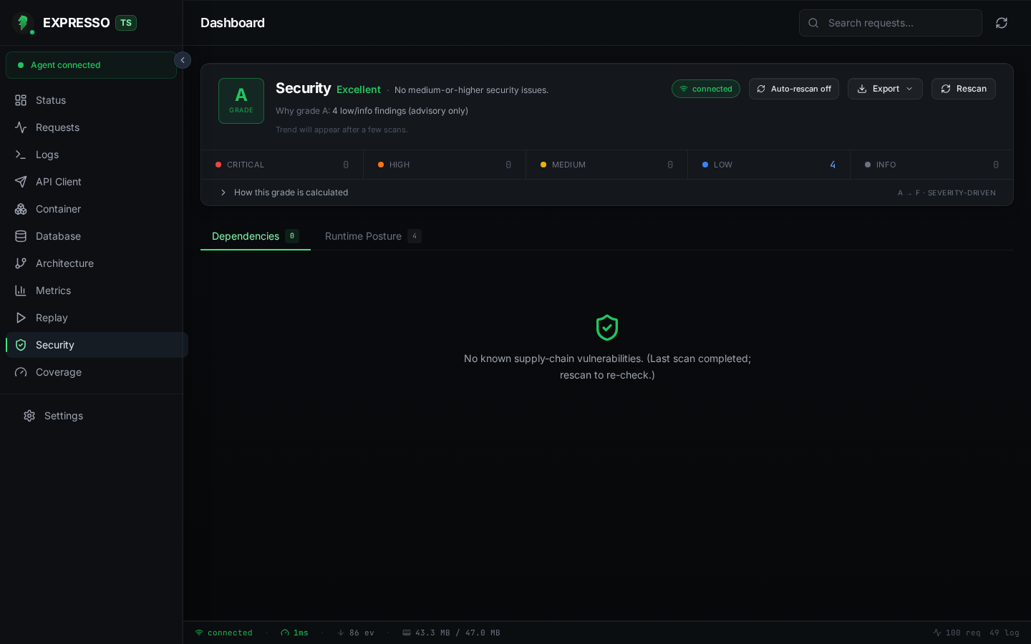
Task: Click the search magnifier icon
Action: tap(813, 23)
